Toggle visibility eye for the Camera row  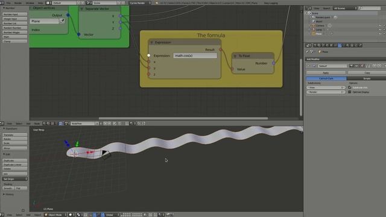380,25
